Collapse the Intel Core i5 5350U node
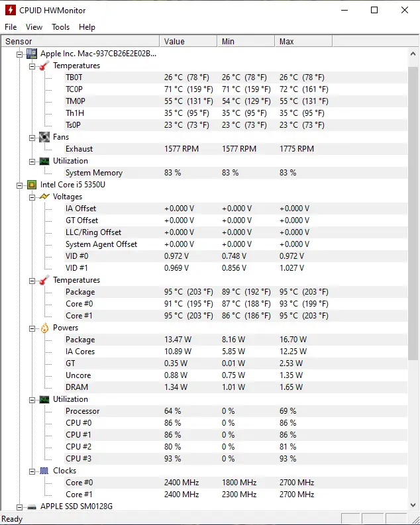 (x=19, y=185)
